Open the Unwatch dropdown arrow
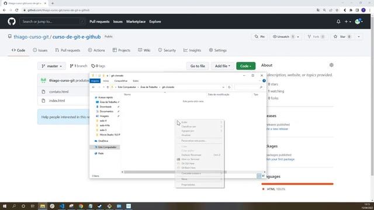Screen dimensions: 374x210 [298, 37]
